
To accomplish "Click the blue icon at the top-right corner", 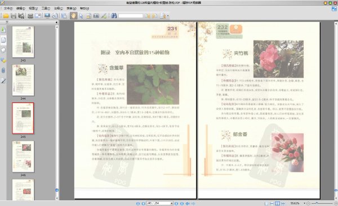I will [334, 9].
